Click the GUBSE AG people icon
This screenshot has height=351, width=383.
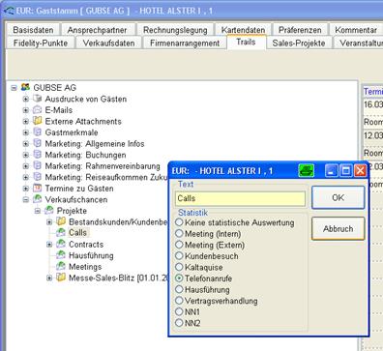point(25,87)
